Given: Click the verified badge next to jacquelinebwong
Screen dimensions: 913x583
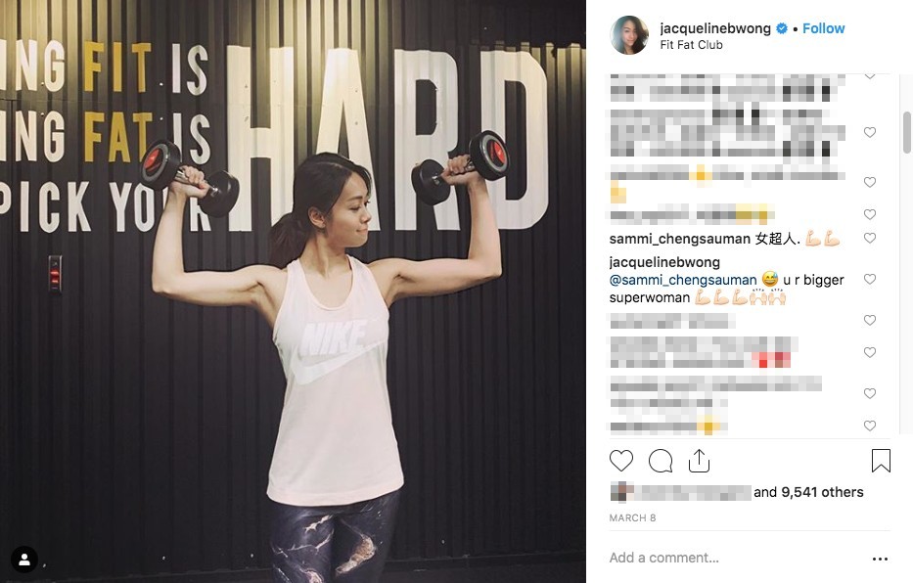Looking at the screenshot, I should 782,28.
